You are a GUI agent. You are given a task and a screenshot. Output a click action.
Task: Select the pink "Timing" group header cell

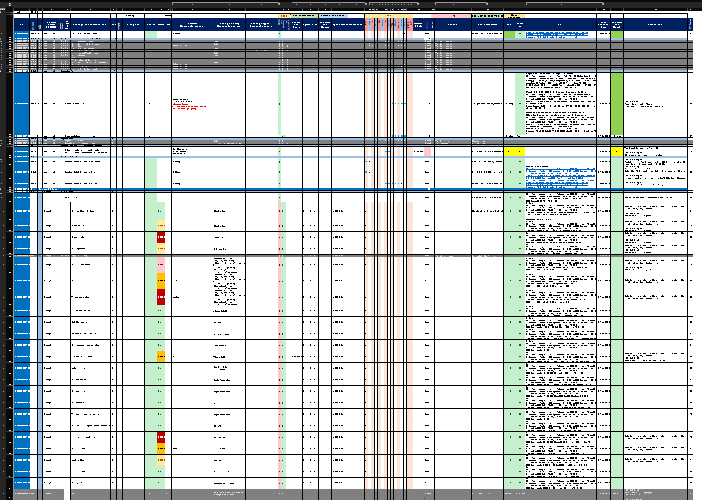click(451, 16)
